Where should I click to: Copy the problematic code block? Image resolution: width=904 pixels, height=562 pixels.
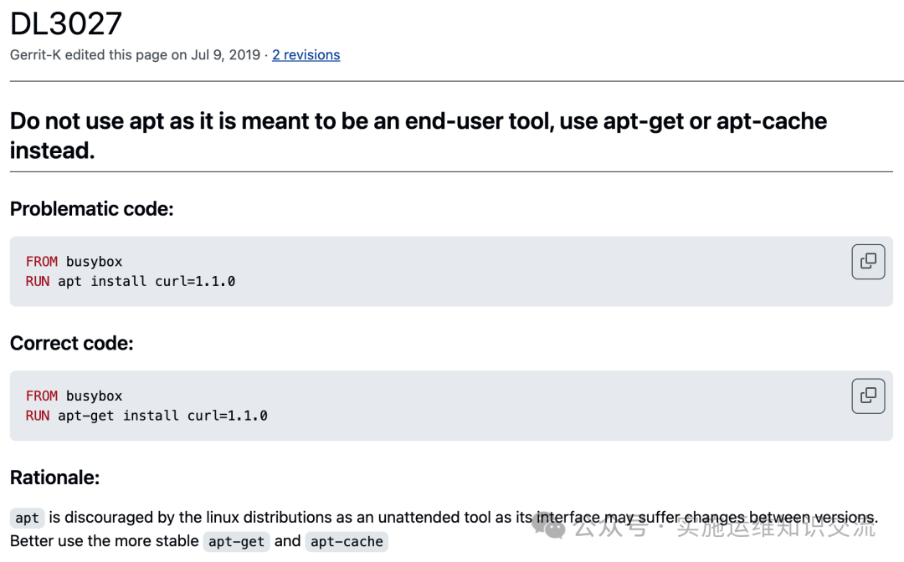tap(868, 262)
